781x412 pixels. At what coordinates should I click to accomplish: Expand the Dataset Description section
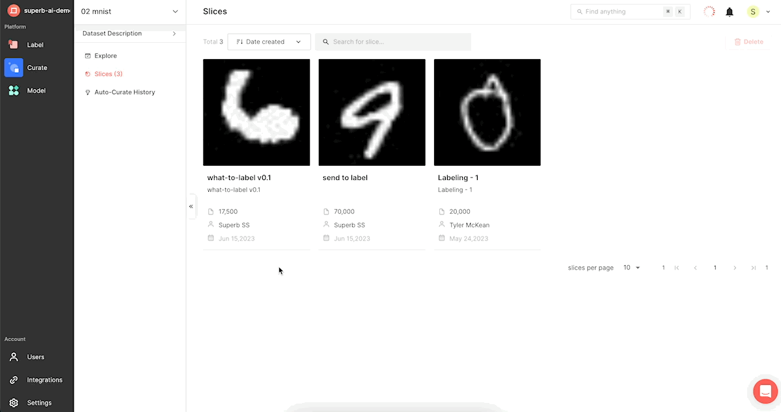coord(130,34)
